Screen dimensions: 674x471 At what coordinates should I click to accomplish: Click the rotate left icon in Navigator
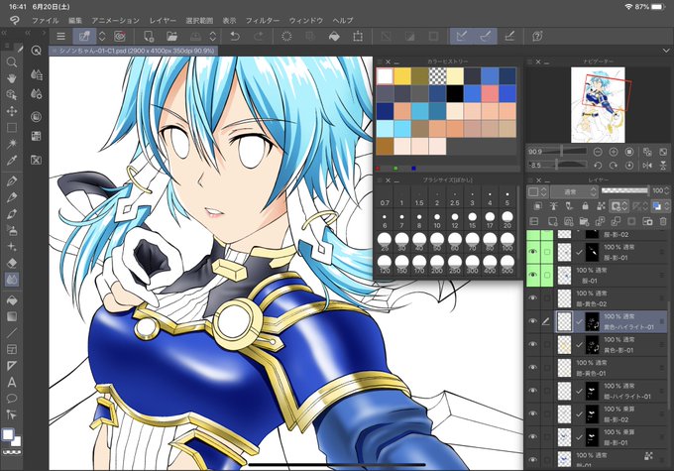click(x=598, y=166)
